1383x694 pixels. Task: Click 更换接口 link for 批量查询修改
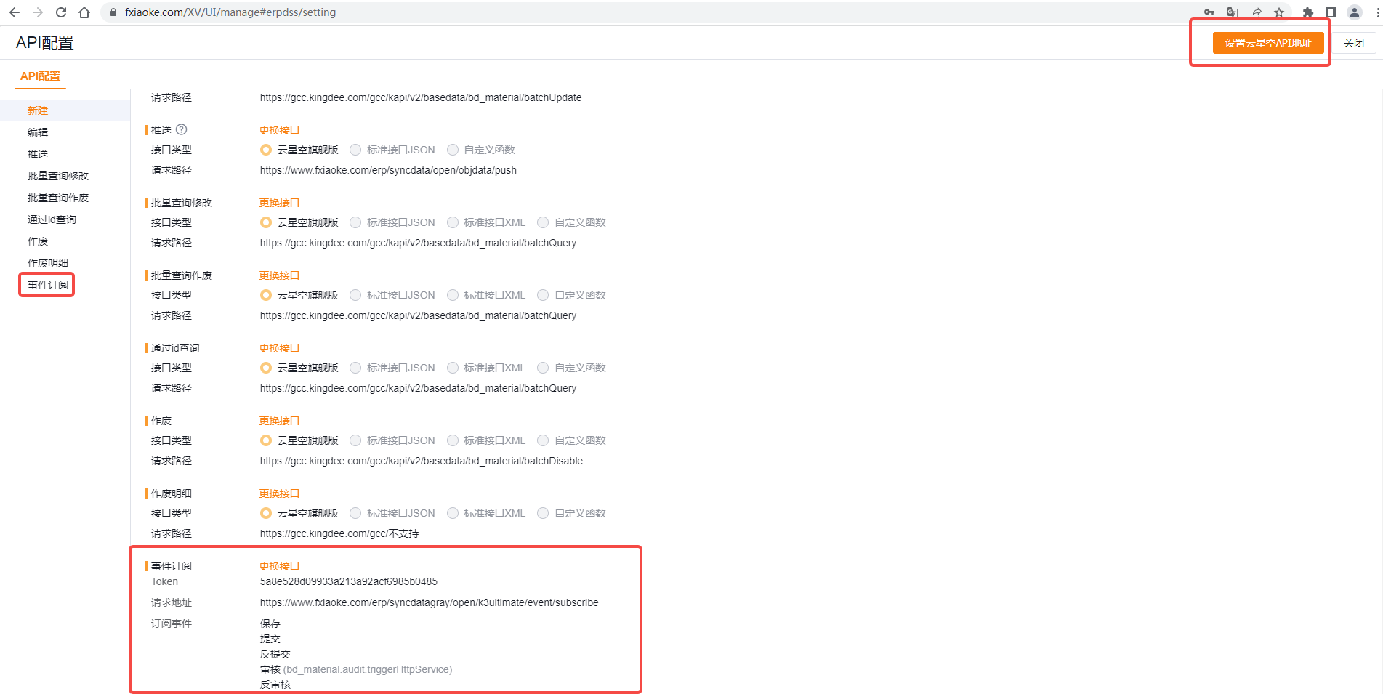280,203
